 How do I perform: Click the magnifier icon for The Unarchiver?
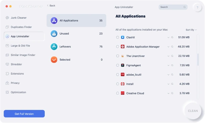click(172, 56)
